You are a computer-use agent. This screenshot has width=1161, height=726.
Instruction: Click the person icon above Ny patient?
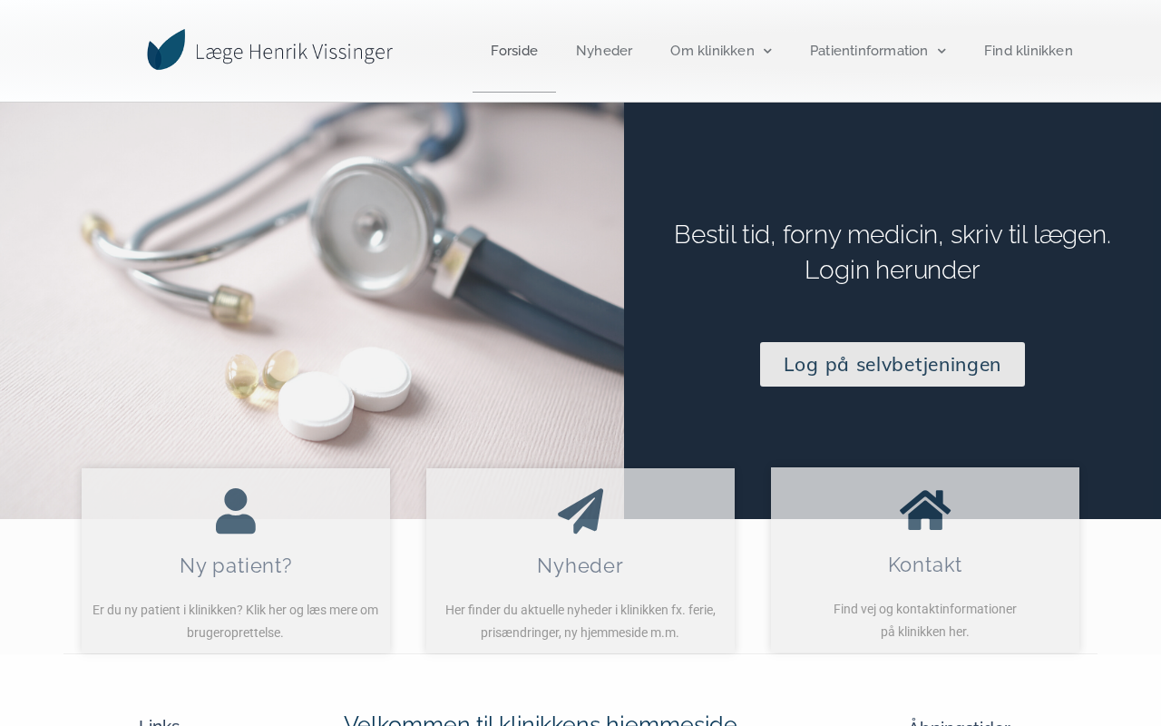point(236,511)
